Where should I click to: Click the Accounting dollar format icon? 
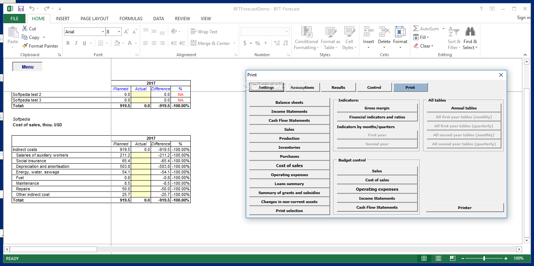245,43
